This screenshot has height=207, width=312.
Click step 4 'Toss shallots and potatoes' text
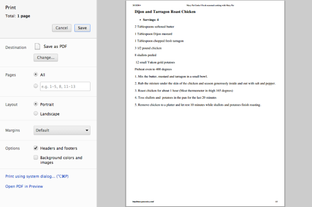click(175, 98)
